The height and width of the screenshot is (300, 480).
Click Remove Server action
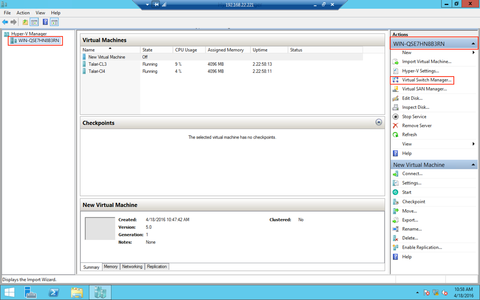coord(417,125)
